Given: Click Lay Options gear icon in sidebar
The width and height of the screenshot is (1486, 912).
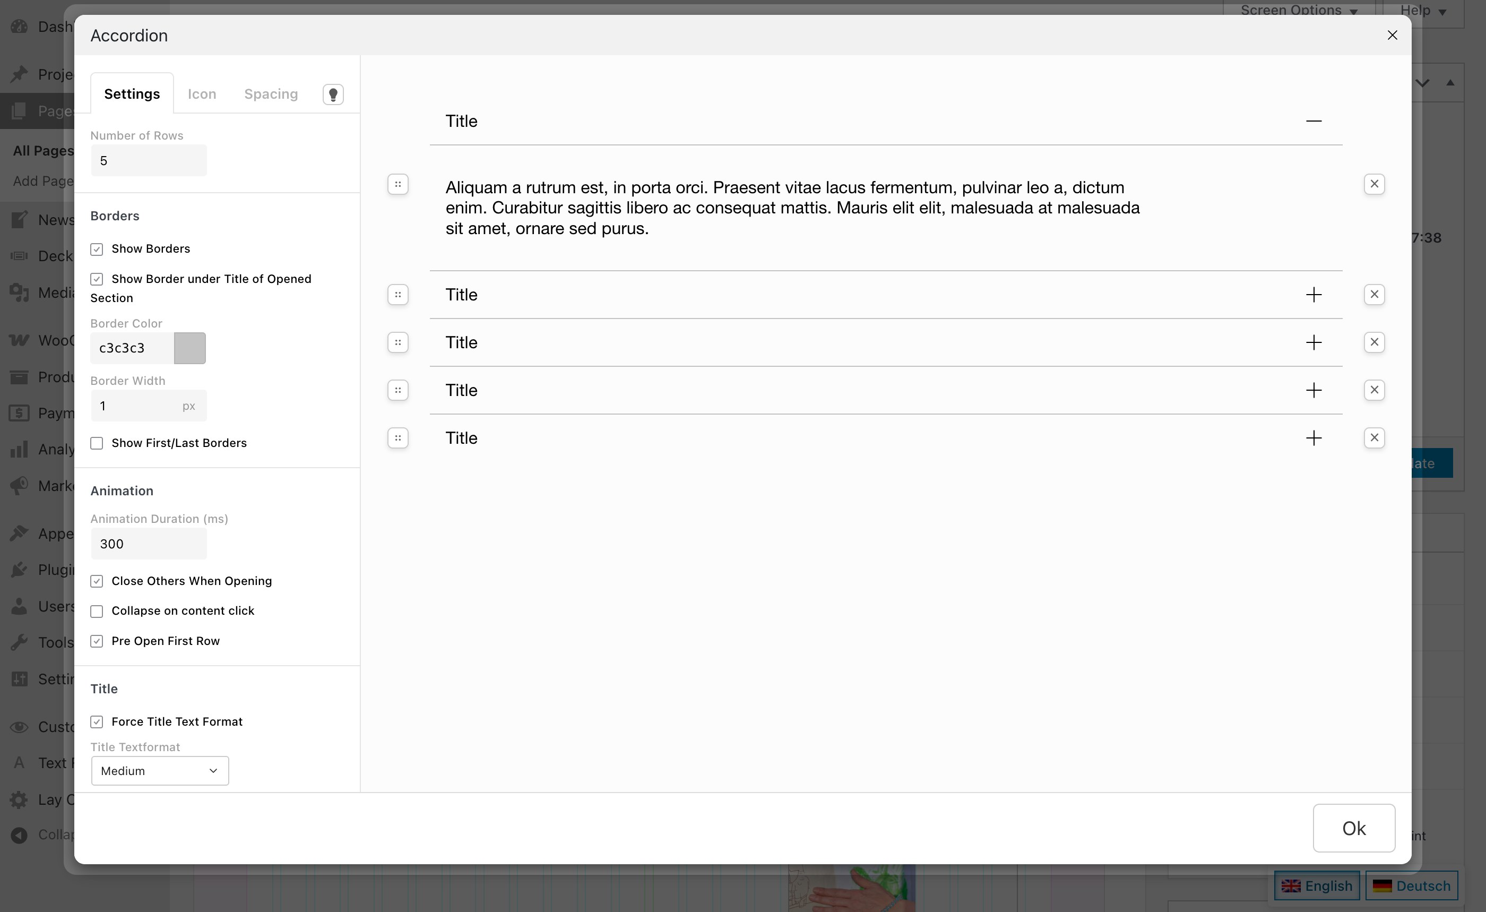Looking at the screenshot, I should (x=19, y=800).
